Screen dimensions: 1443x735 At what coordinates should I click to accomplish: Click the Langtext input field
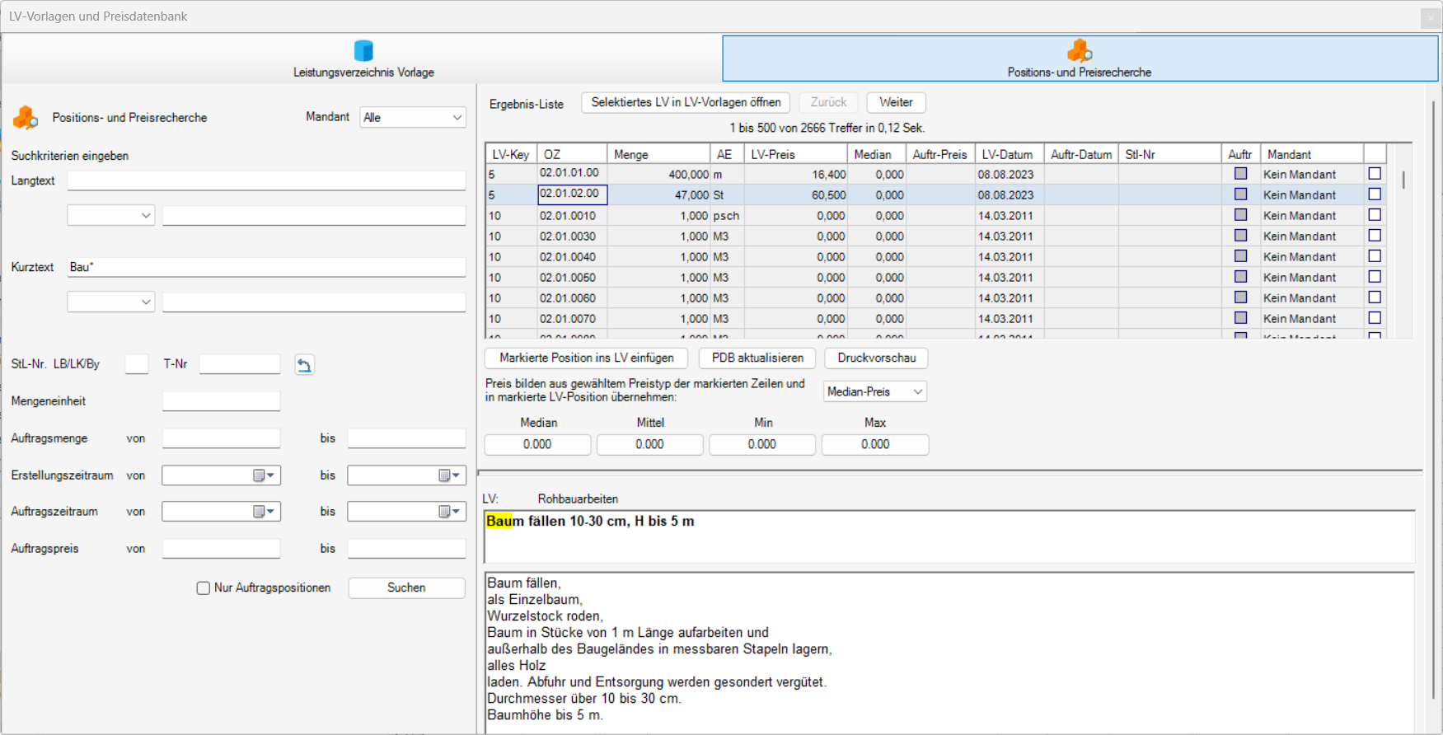coord(267,181)
